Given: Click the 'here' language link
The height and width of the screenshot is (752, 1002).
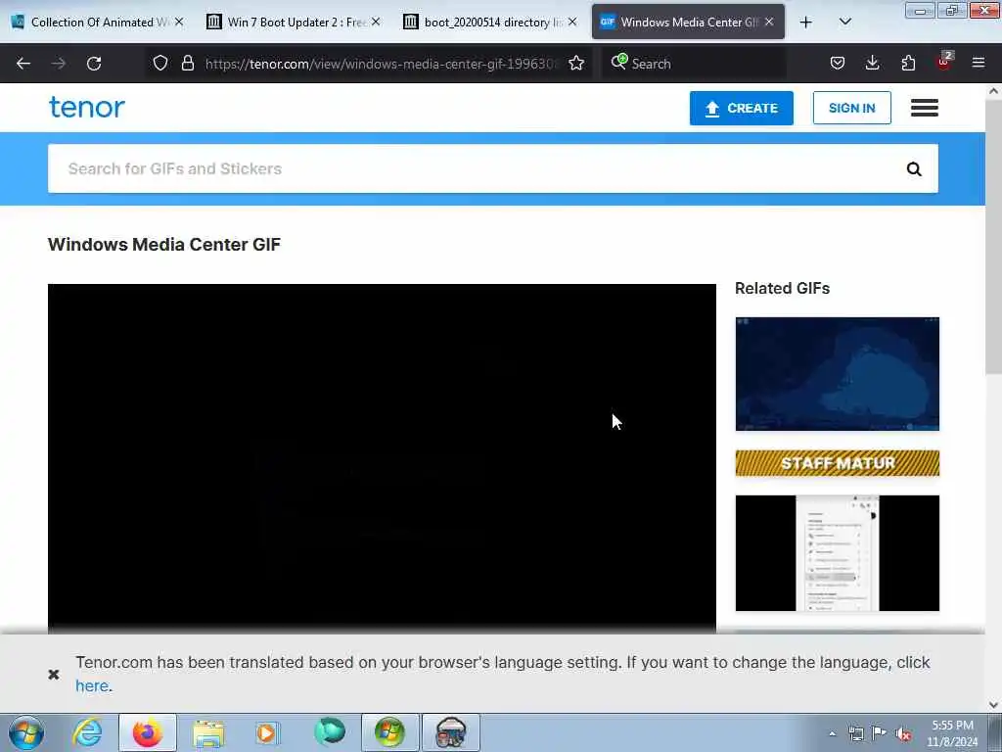Looking at the screenshot, I should click(x=91, y=685).
